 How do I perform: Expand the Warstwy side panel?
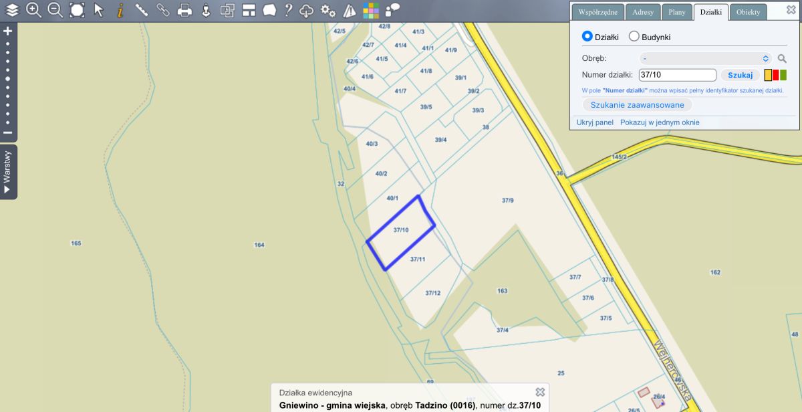point(8,172)
